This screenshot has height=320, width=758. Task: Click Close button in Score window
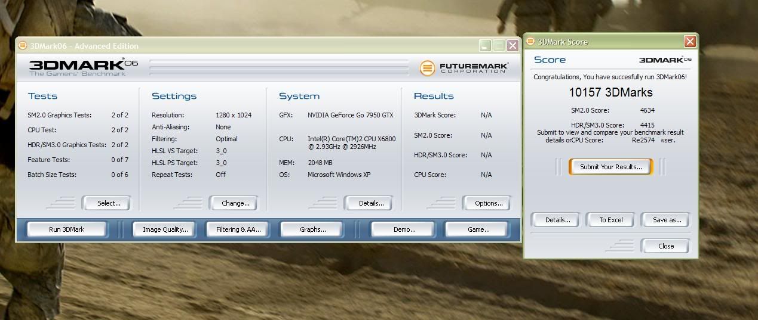click(x=666, y=246)
